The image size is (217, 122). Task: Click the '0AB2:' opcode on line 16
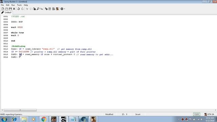point(14,57)
